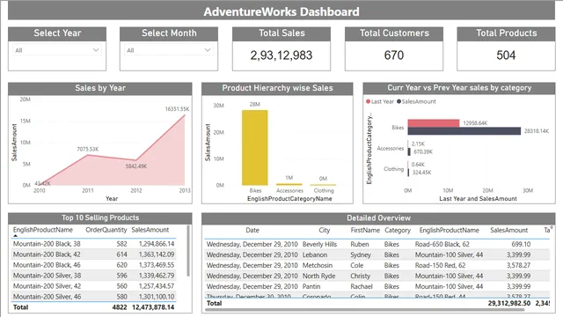Click the Sales by Year chart title

[x=100, y=88]
